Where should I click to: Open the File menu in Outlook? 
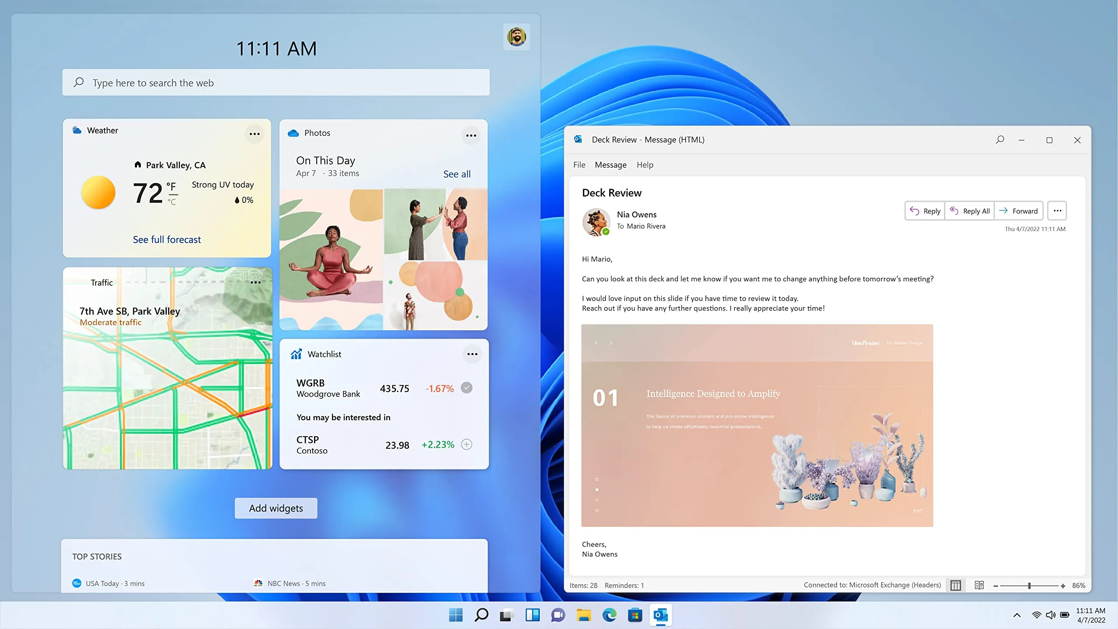pos(579,165)
